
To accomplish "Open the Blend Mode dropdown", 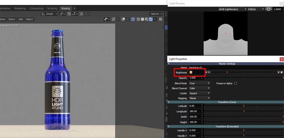I will 199,83.
